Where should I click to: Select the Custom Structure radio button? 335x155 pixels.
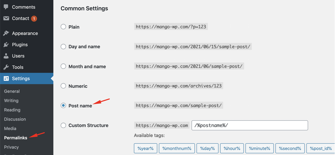click(63, 125)
